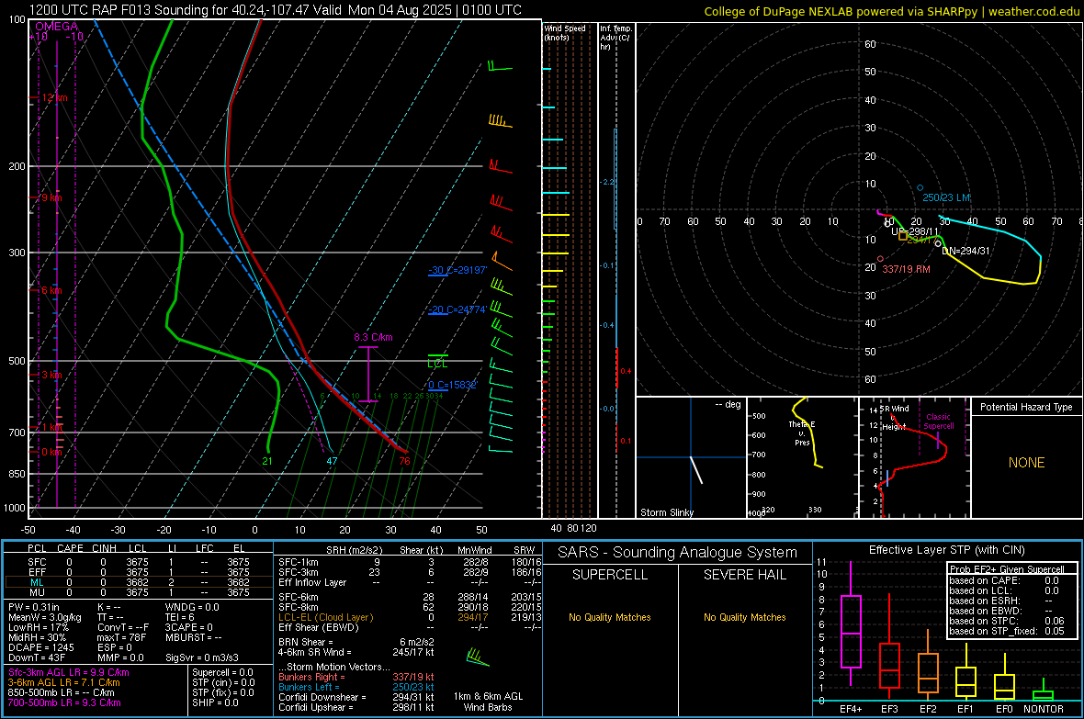Click the orange square Corfidi upshear marker

(903, 236)
